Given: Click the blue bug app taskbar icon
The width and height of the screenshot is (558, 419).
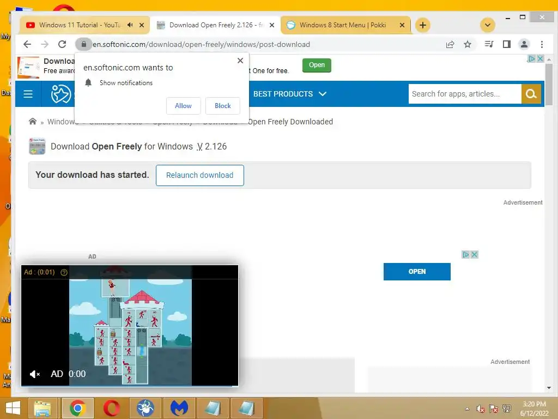Looking at the screenshot, I should 145,408.
